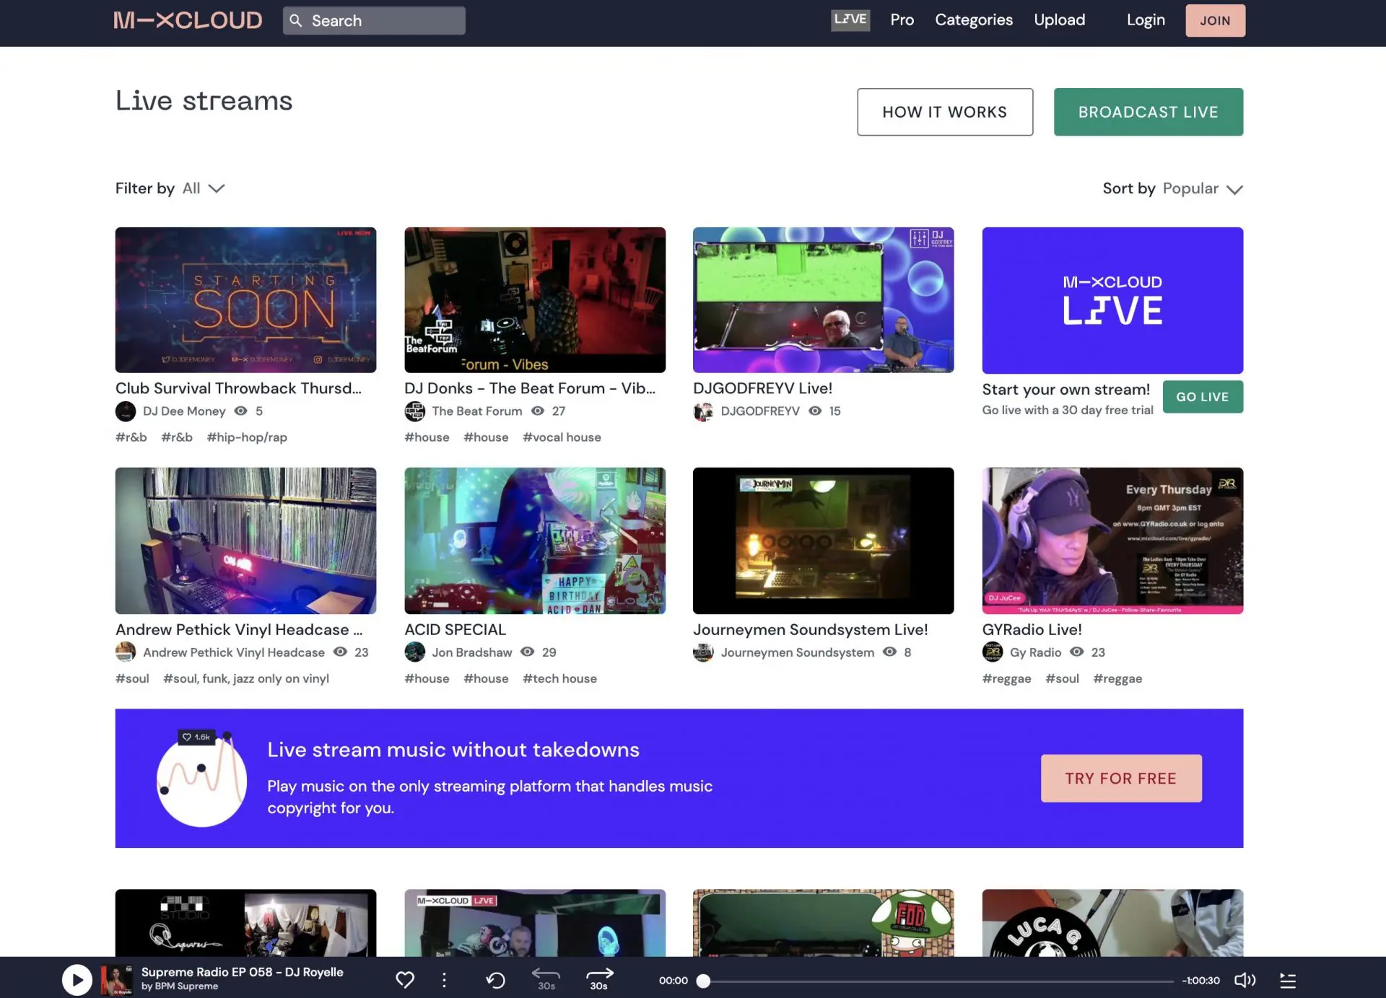
Task: Toggle mute with the volume speaker icon
Action: [1245, 980]
